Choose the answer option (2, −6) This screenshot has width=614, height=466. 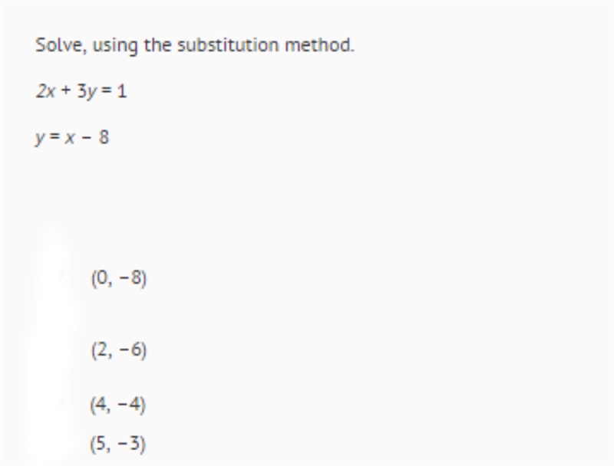point(119,349)
